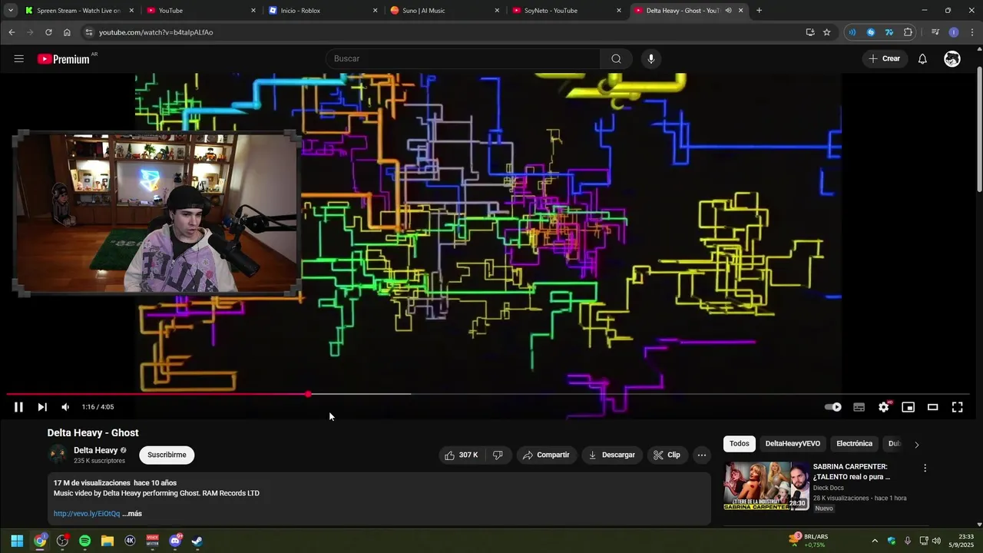This screenshot has height=553, width=983.
Task: Start voice search with the microphone
Action: coord(651,59)
